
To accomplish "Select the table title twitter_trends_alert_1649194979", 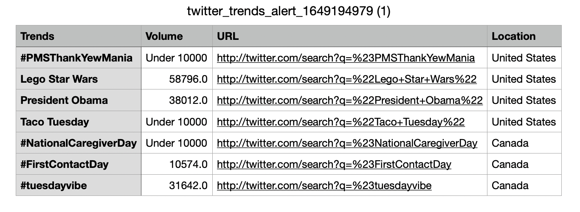I will (x=289, y=11).
